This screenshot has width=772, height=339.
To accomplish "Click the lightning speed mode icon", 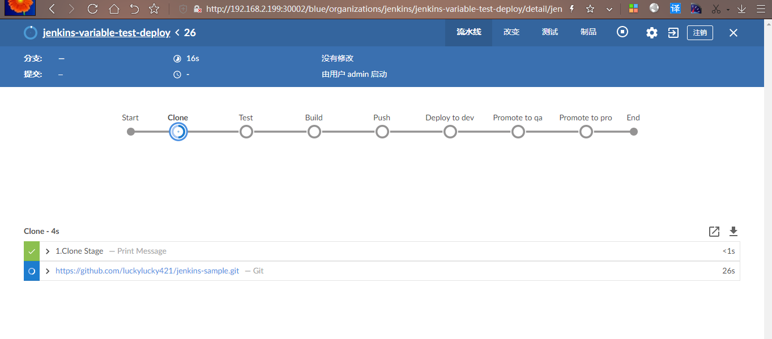I will tap(572, 8).
